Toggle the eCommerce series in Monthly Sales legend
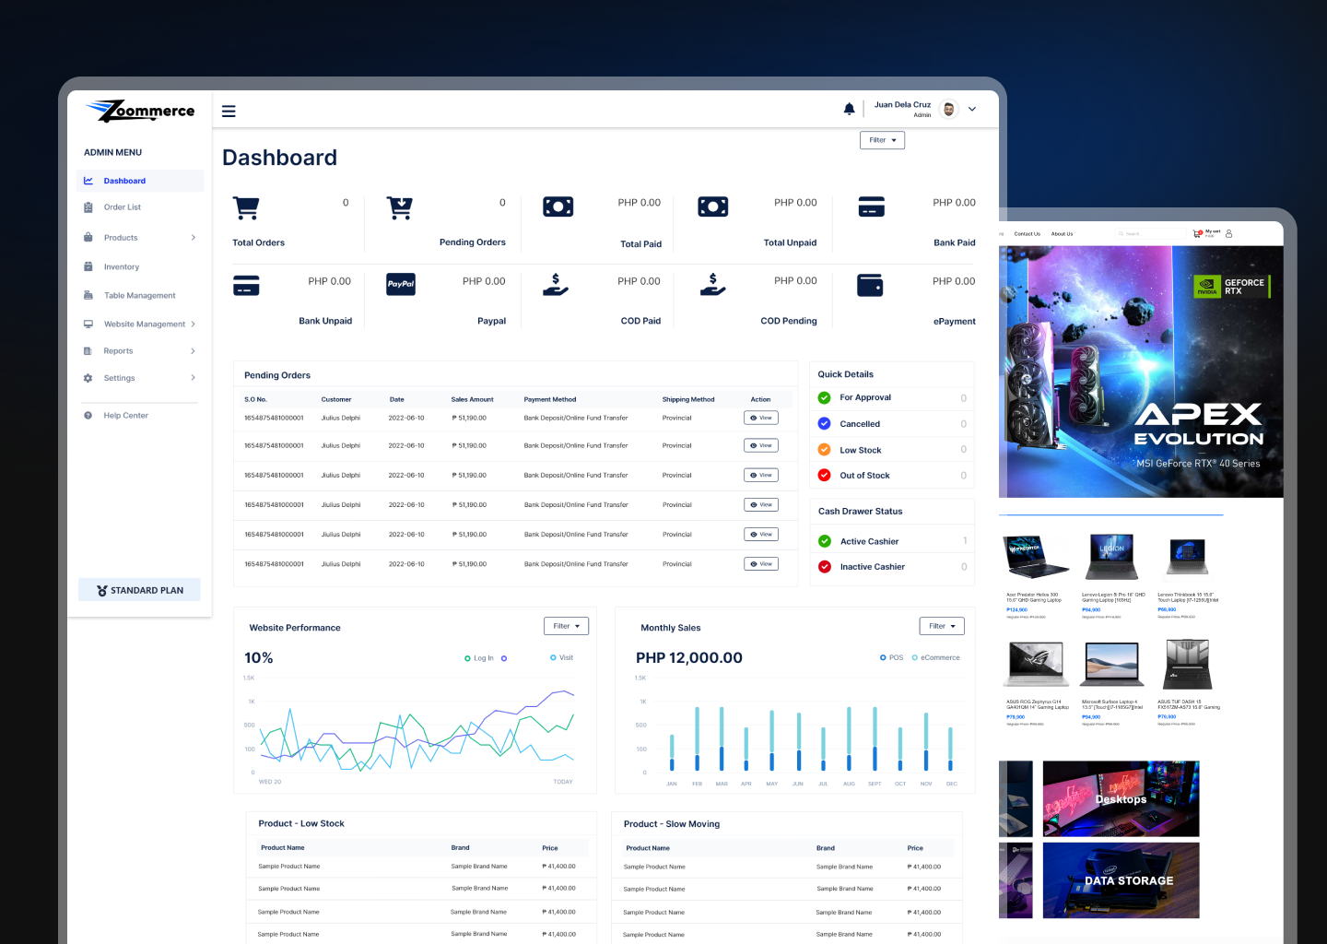Viewport: 1327px width, 944px height. click(x=935, y=658)
